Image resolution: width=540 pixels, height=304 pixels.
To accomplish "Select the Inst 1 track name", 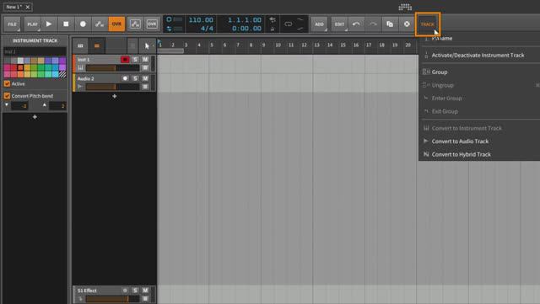I will 84,60.
